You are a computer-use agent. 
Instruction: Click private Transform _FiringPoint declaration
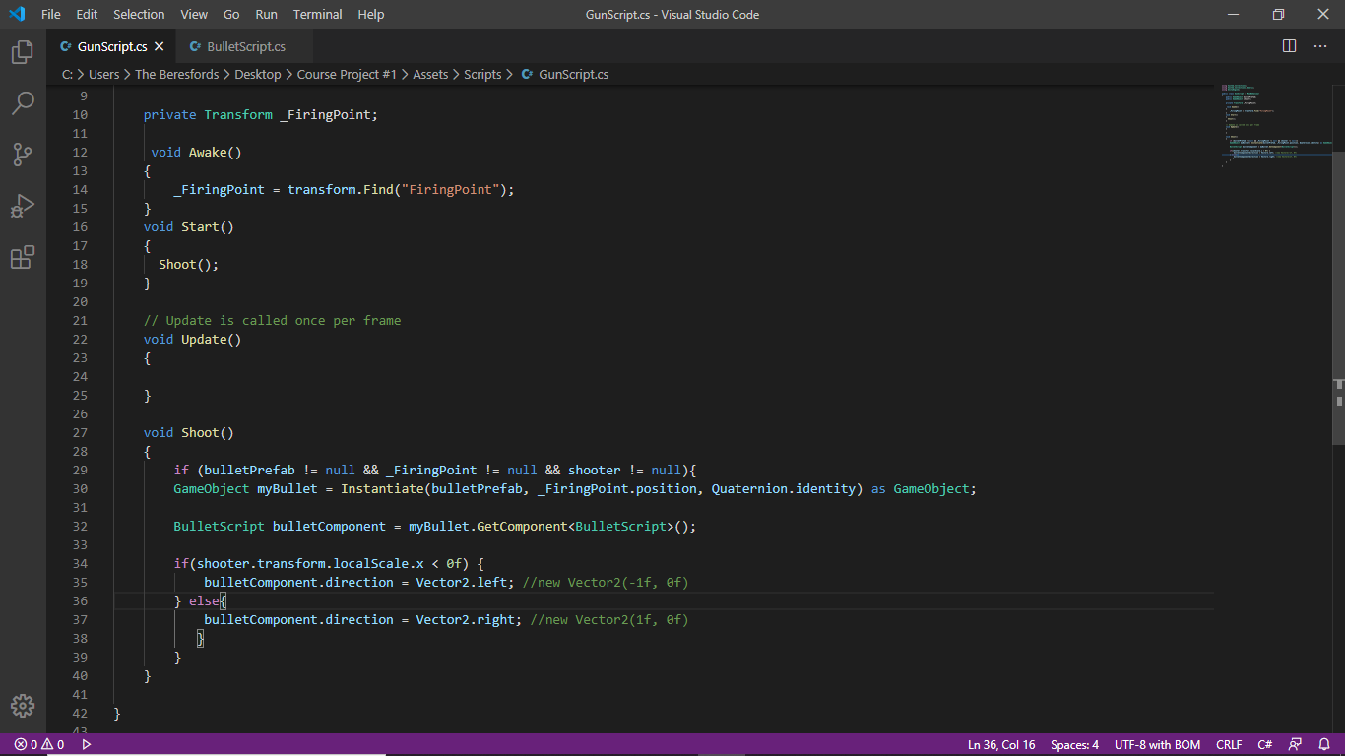pos(261,114)
